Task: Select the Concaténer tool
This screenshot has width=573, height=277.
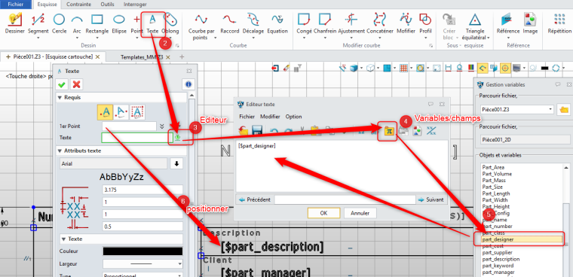Action: coord(380,23)
